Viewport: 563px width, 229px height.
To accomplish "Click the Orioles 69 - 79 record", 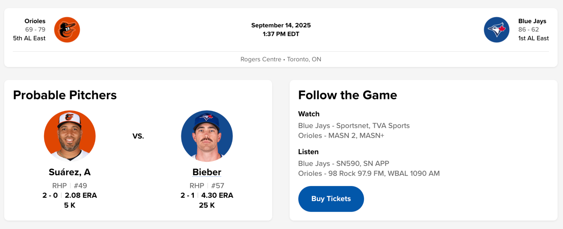I will click(35, 29).
